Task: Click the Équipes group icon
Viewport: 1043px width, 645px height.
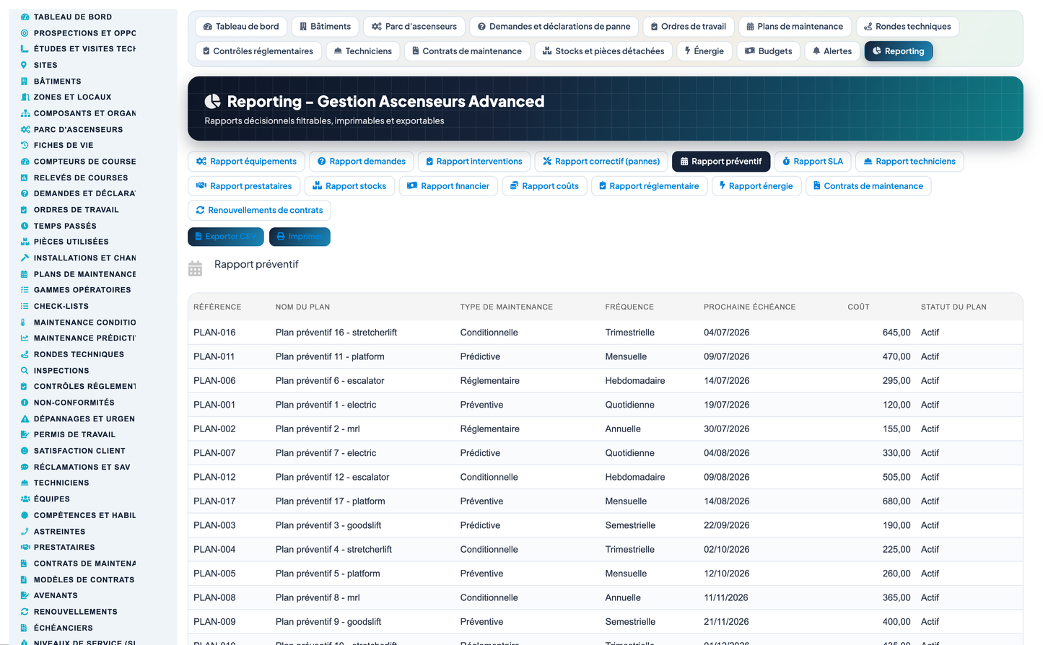Action: 25,499
